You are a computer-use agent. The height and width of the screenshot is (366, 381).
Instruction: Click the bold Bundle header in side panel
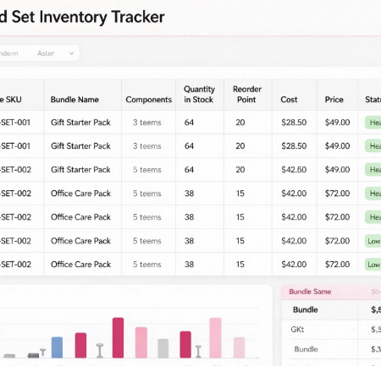coord(306,309)
